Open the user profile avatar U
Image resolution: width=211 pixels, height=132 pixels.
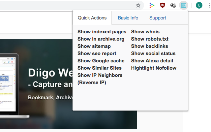pyautogui.click(x=199, y=5)
